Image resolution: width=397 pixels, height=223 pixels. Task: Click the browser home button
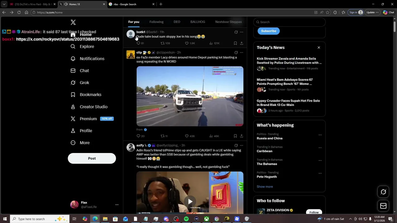coord(26,12)
